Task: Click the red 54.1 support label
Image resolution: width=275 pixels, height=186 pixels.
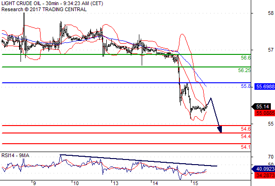Action: (x=246, y=147)
